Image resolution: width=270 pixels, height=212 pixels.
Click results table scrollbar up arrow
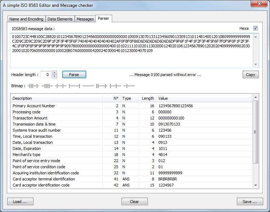click(x=256, y=97)
